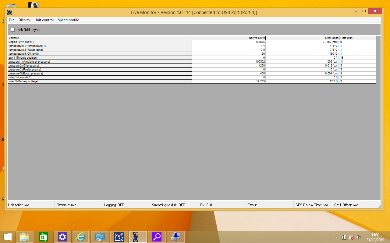390x243 pixels.
Task: Launch the Windows Store taskbar icon
Action: 43,237
